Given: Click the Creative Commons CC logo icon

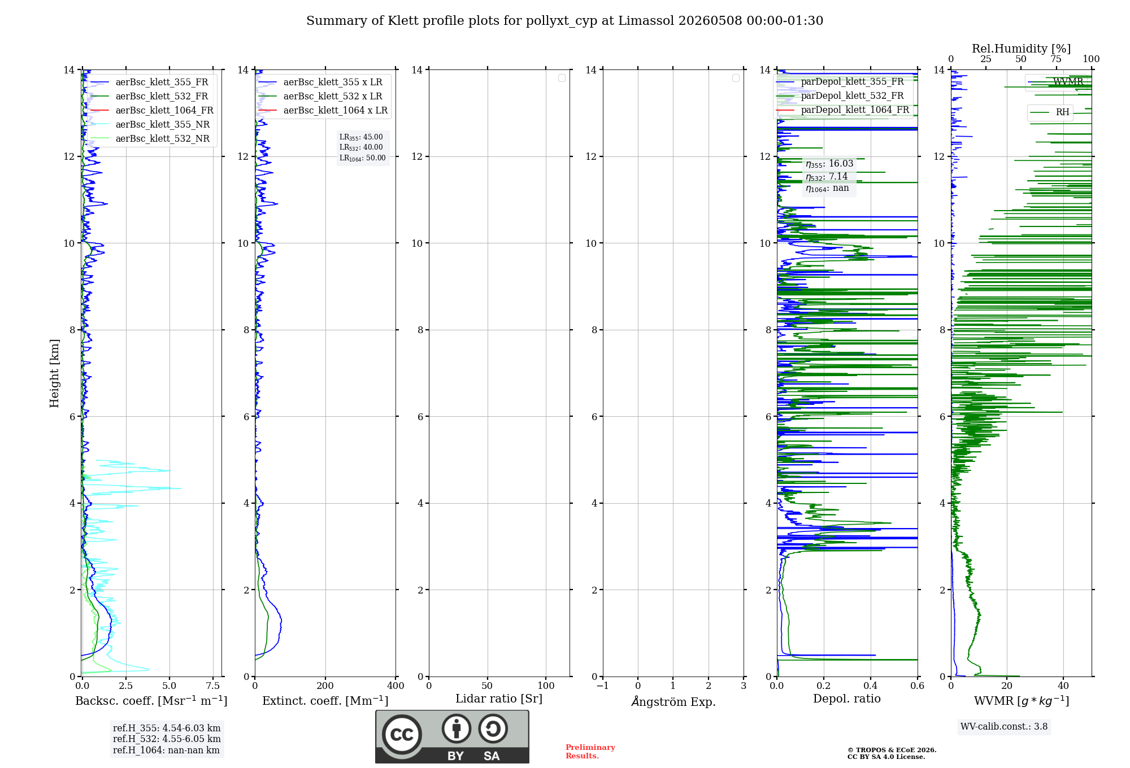Looking at the screenshot, I should coord(402,735).
